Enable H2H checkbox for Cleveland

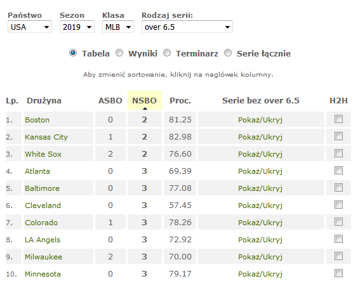[x=338, y=205]
